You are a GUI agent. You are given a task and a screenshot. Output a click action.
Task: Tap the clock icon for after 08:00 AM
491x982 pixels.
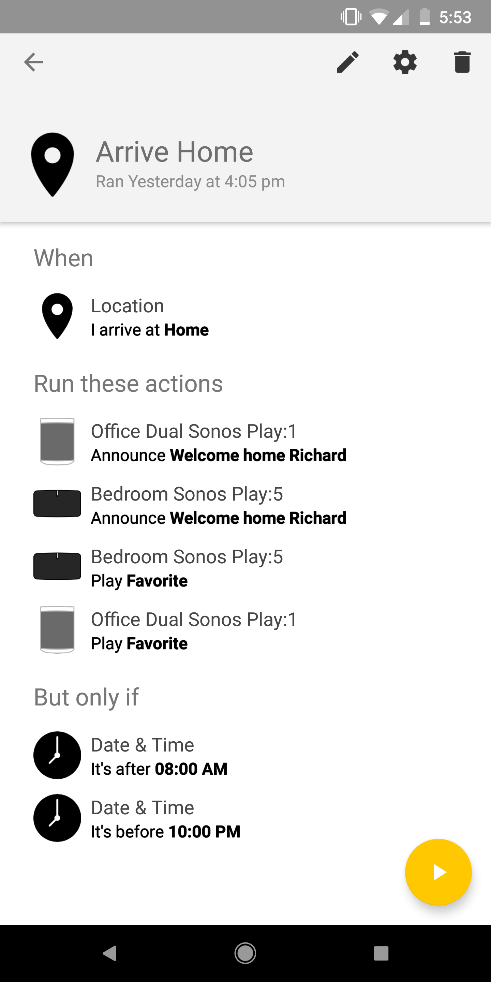[57, 755]
